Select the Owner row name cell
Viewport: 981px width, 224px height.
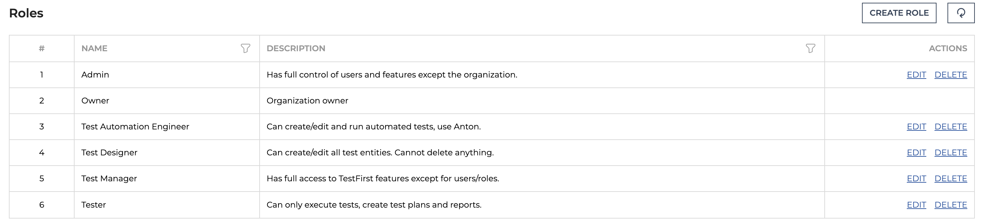[167, 101]
